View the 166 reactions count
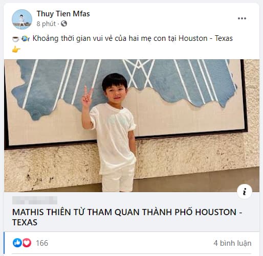The image size is (263, 256). tap(42, 243)
